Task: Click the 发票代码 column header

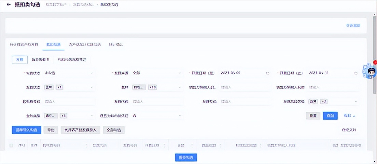Action: point(100,146)
